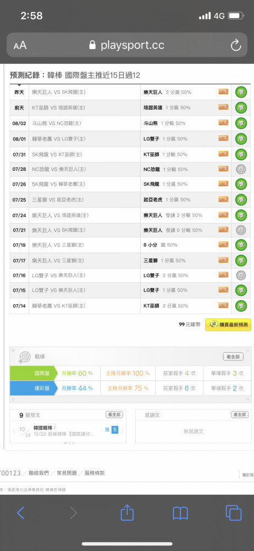The height and width of the screenshot is (551, 254).
Task: Tap the Safari reload page icon
Action: (x=236, y=45)
